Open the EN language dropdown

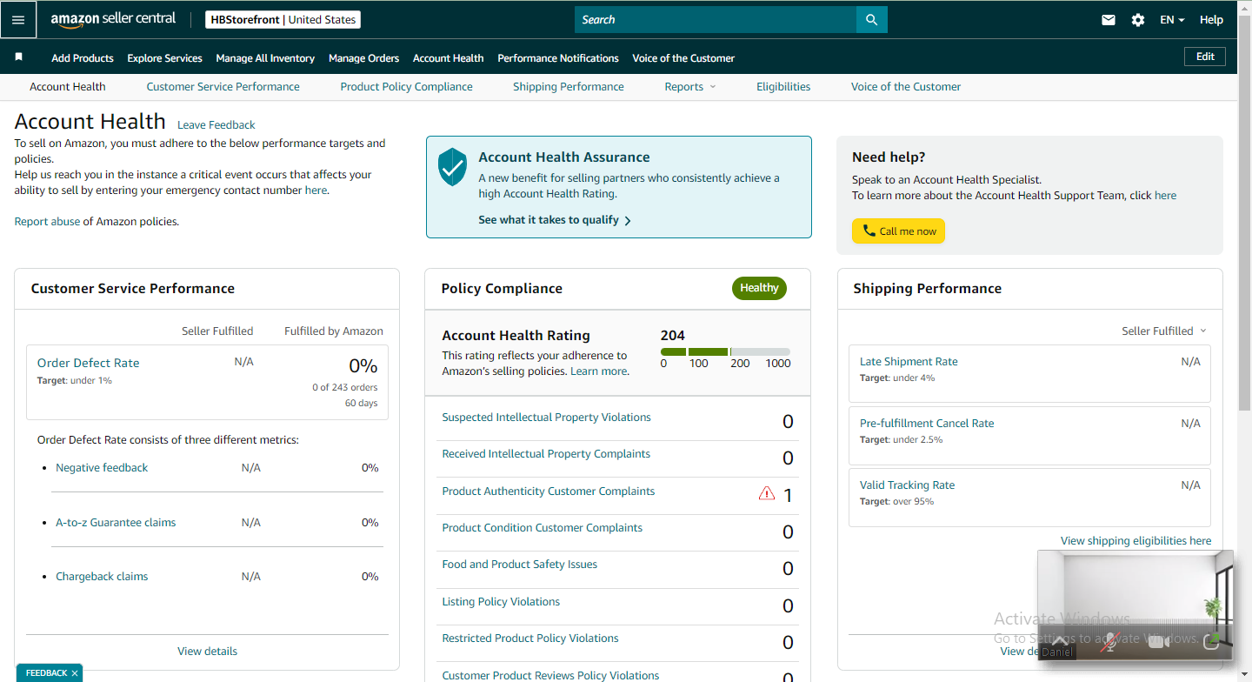click(x=1172, y=20)
